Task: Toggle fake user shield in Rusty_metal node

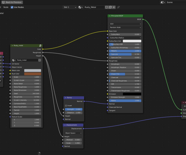Action: pyautogui.click(x=40, y=60)
